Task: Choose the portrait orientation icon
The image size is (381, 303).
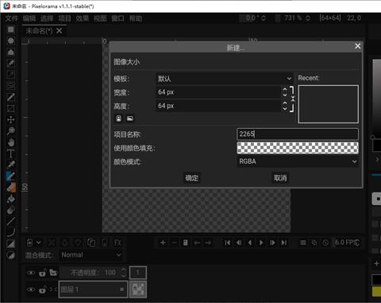Action: point(118,118)
